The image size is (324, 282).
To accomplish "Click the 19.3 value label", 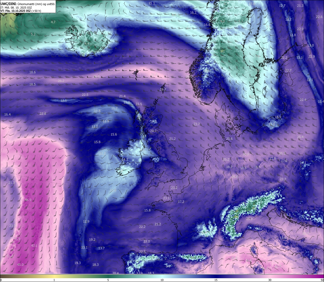I will [77, 263].
